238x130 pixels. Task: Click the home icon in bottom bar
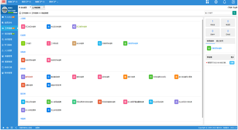tap(3, 128)
